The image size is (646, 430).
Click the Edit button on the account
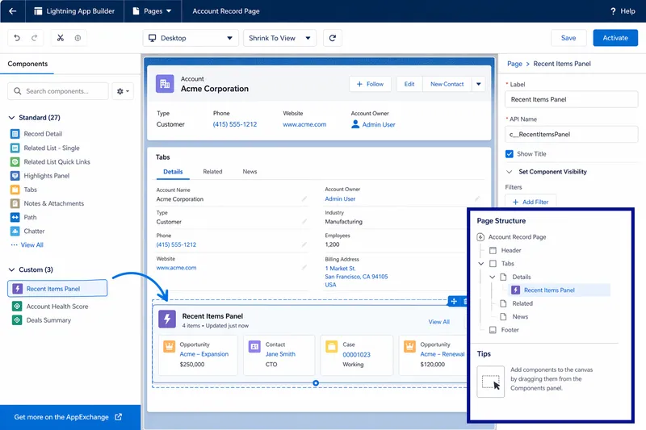point(409,84)
